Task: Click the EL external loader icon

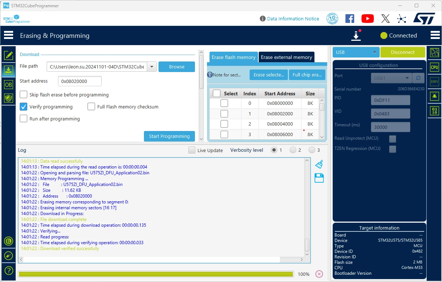Action: tap(8, 241)
